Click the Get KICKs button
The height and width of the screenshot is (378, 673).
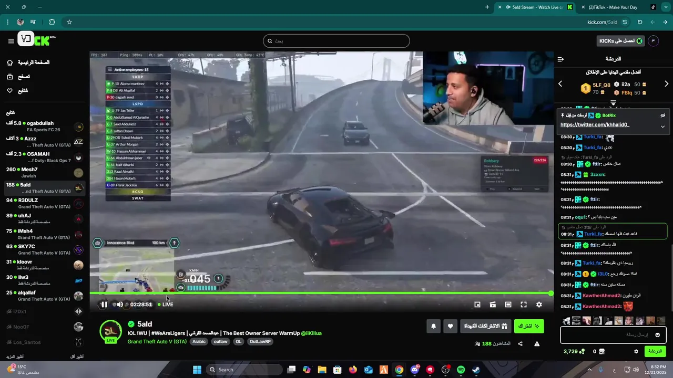(621, 41)
